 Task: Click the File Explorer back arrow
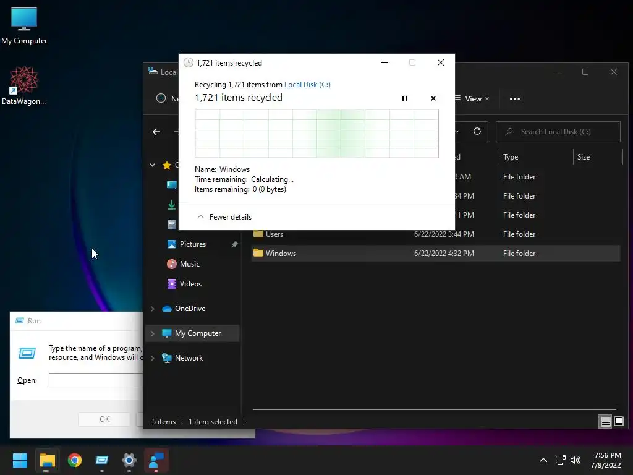156,132
